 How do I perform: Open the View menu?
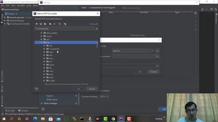pos(13,5)
